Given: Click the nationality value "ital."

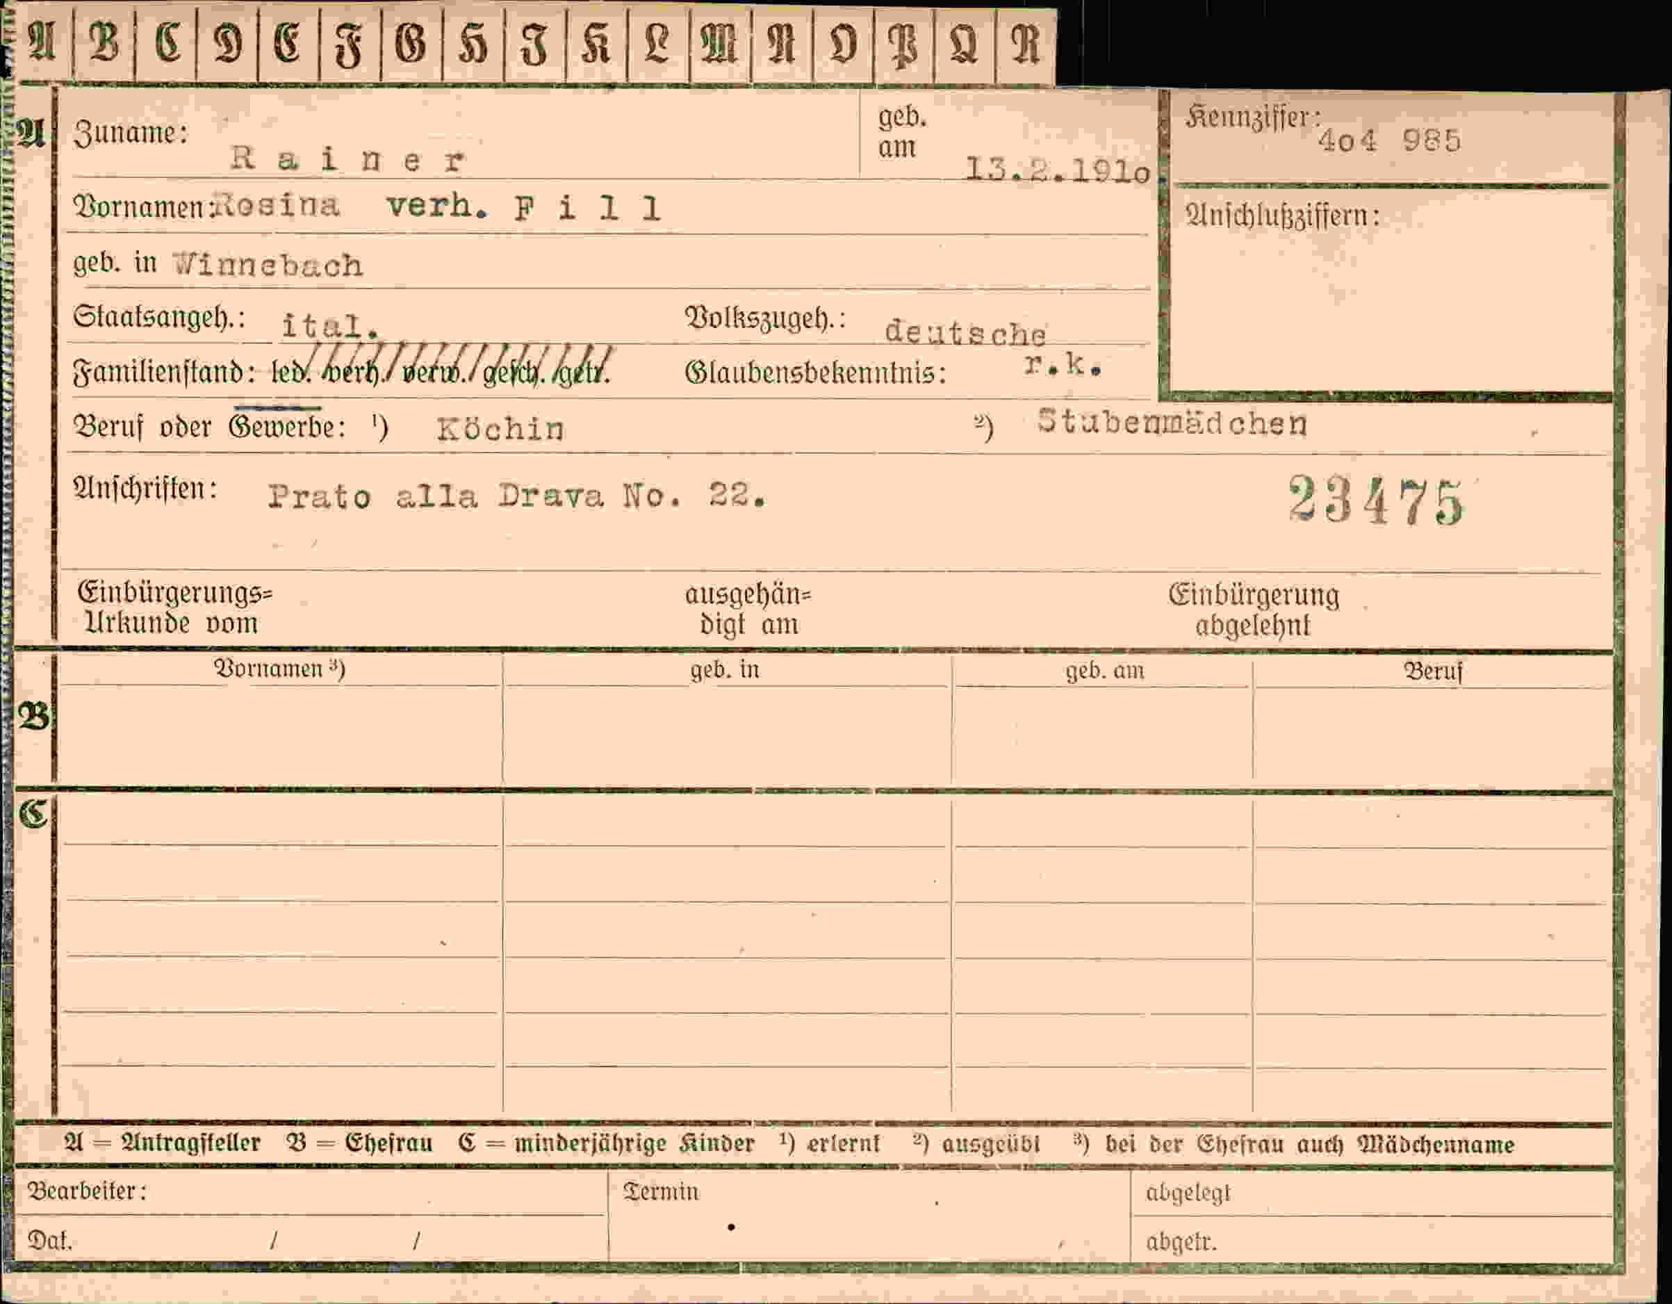Looking at the screenshot, I should [x=331, y=327].
